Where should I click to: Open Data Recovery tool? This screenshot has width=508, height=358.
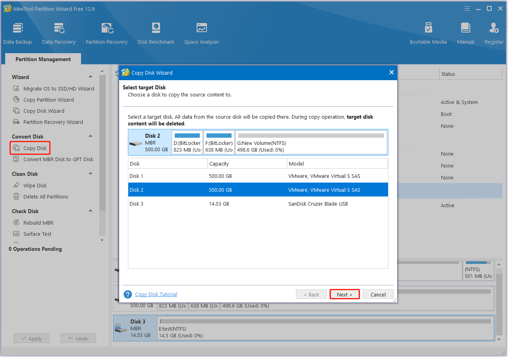coord(59,33)
